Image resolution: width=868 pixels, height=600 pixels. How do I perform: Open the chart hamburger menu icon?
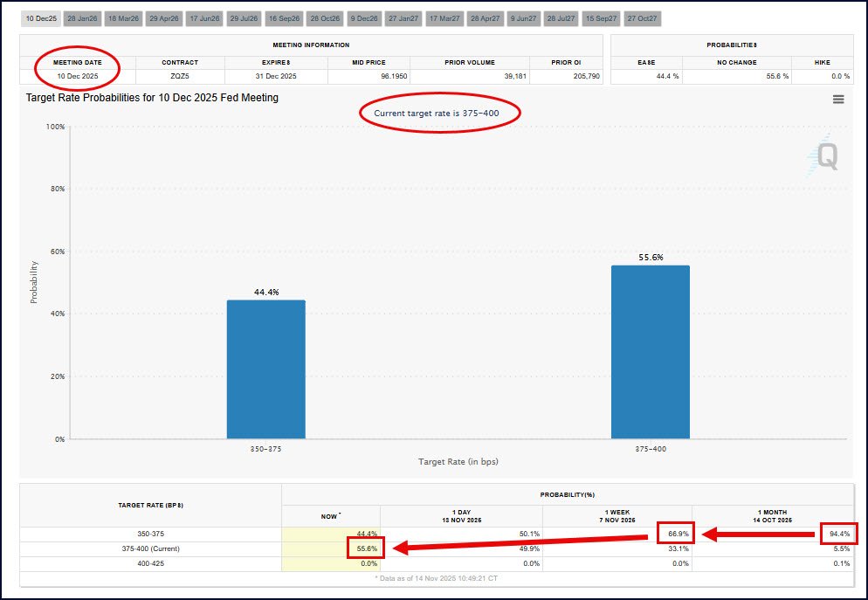(838, 100)
